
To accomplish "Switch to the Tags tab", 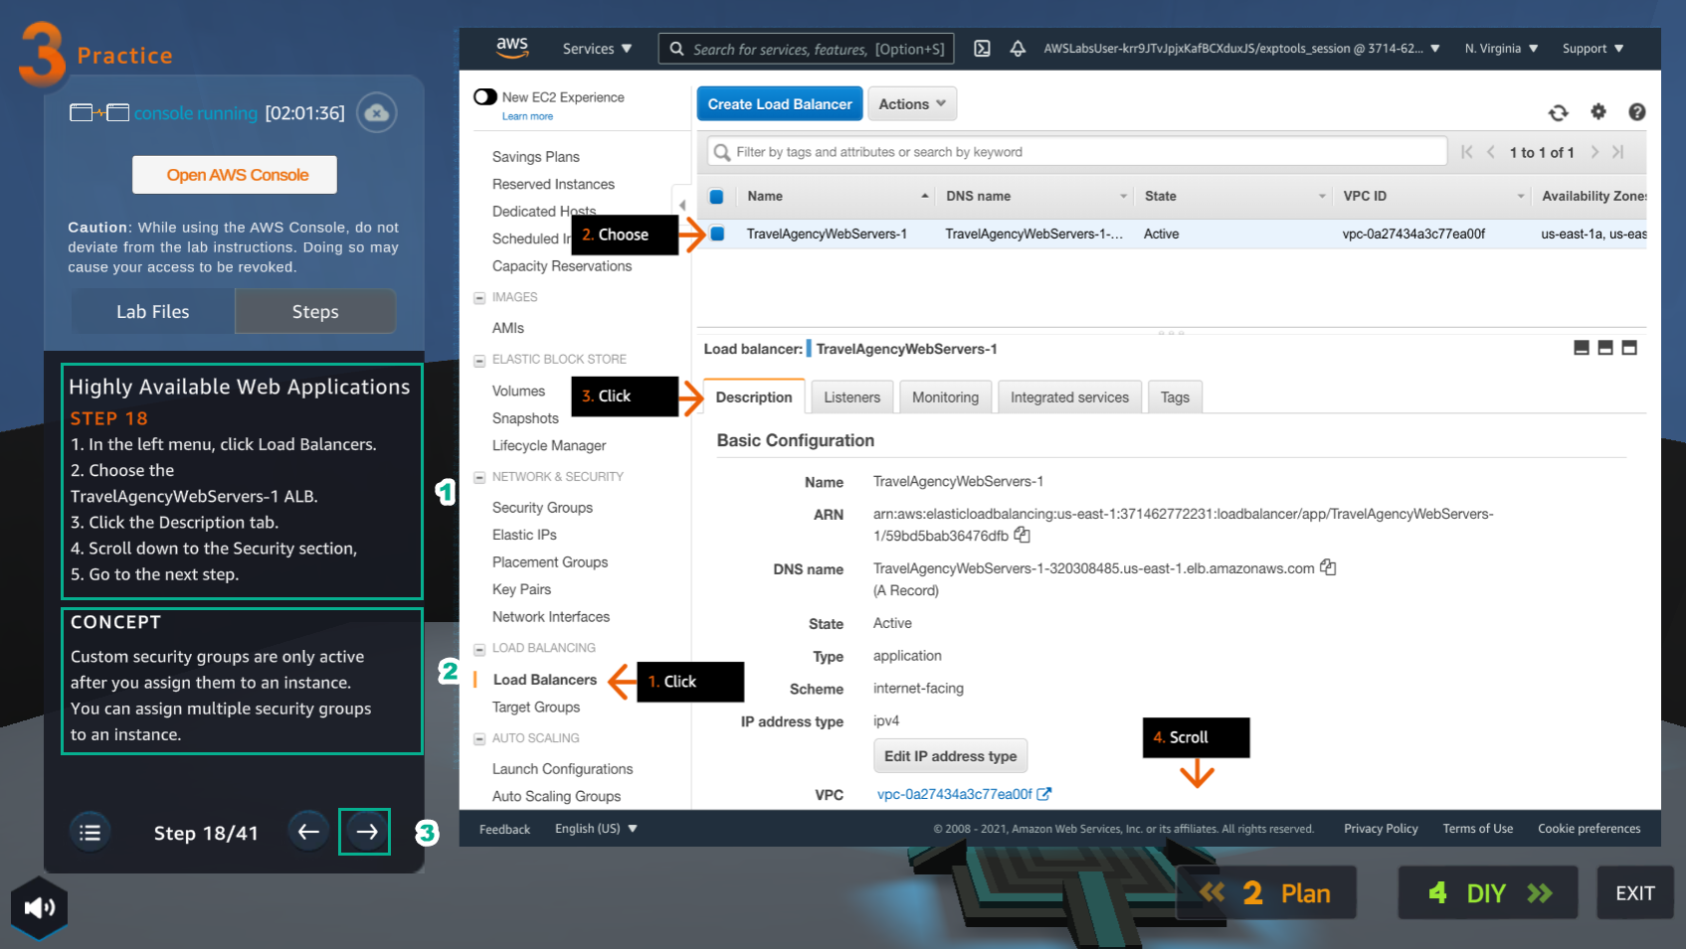I will pyautogui.click(x=1175, y=397).
